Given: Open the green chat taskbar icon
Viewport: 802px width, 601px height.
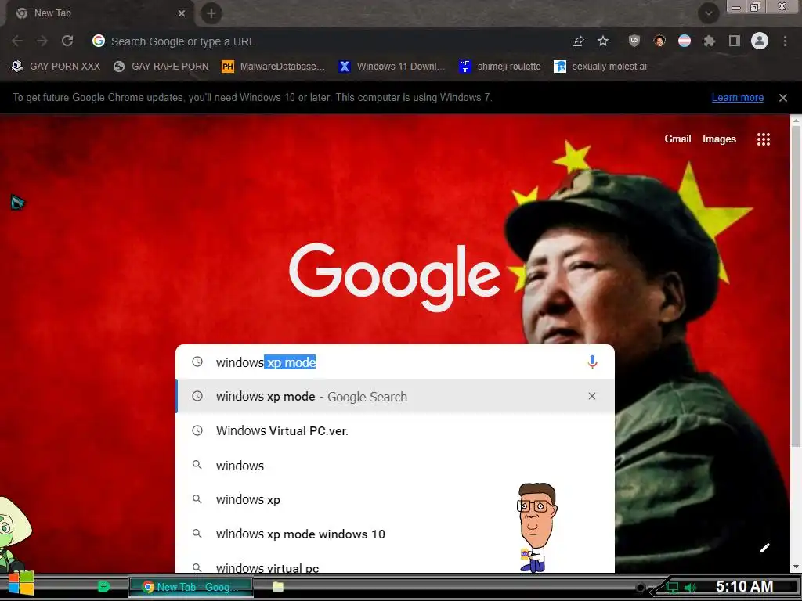Looking at the screenshot, I should 103,587.
